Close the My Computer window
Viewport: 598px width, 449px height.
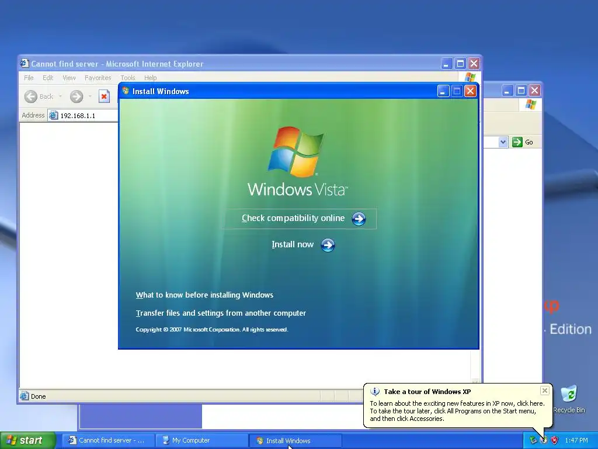[535, 91]
